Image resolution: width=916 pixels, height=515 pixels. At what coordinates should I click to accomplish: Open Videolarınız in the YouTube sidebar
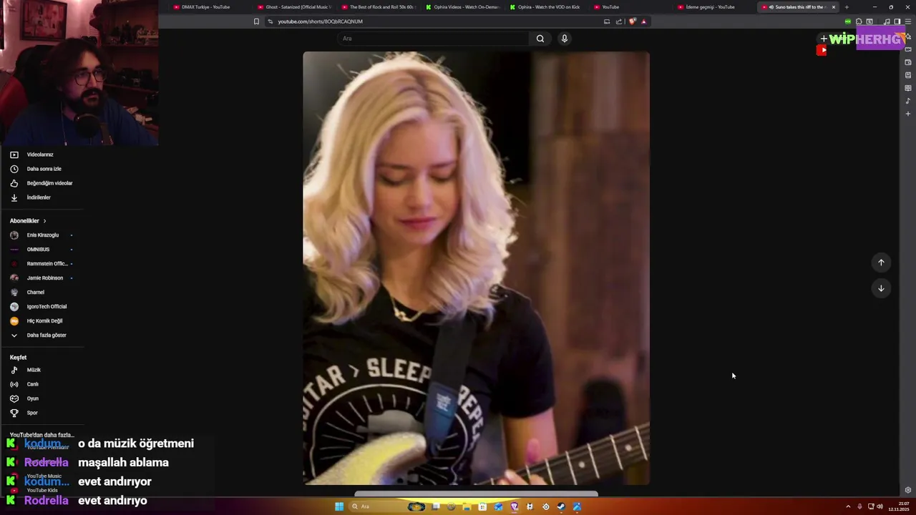click(x=40, y=154)
